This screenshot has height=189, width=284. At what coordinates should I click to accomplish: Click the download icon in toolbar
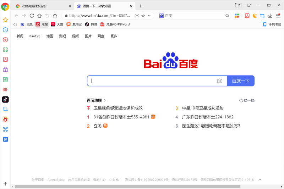270,16
